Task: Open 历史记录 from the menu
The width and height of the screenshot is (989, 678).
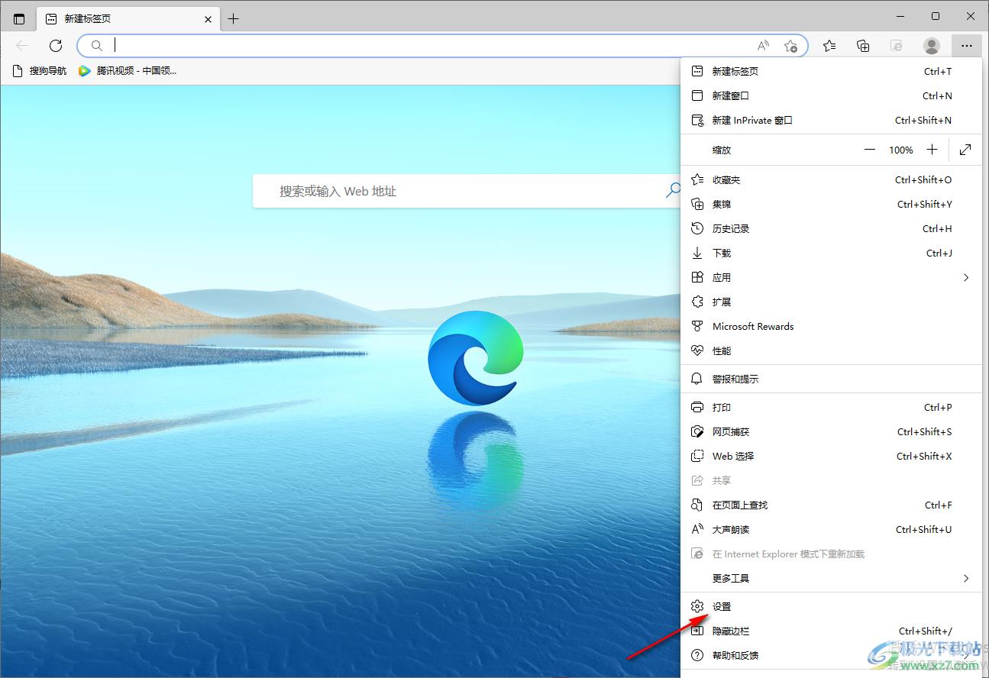Action: pos(831,228)
